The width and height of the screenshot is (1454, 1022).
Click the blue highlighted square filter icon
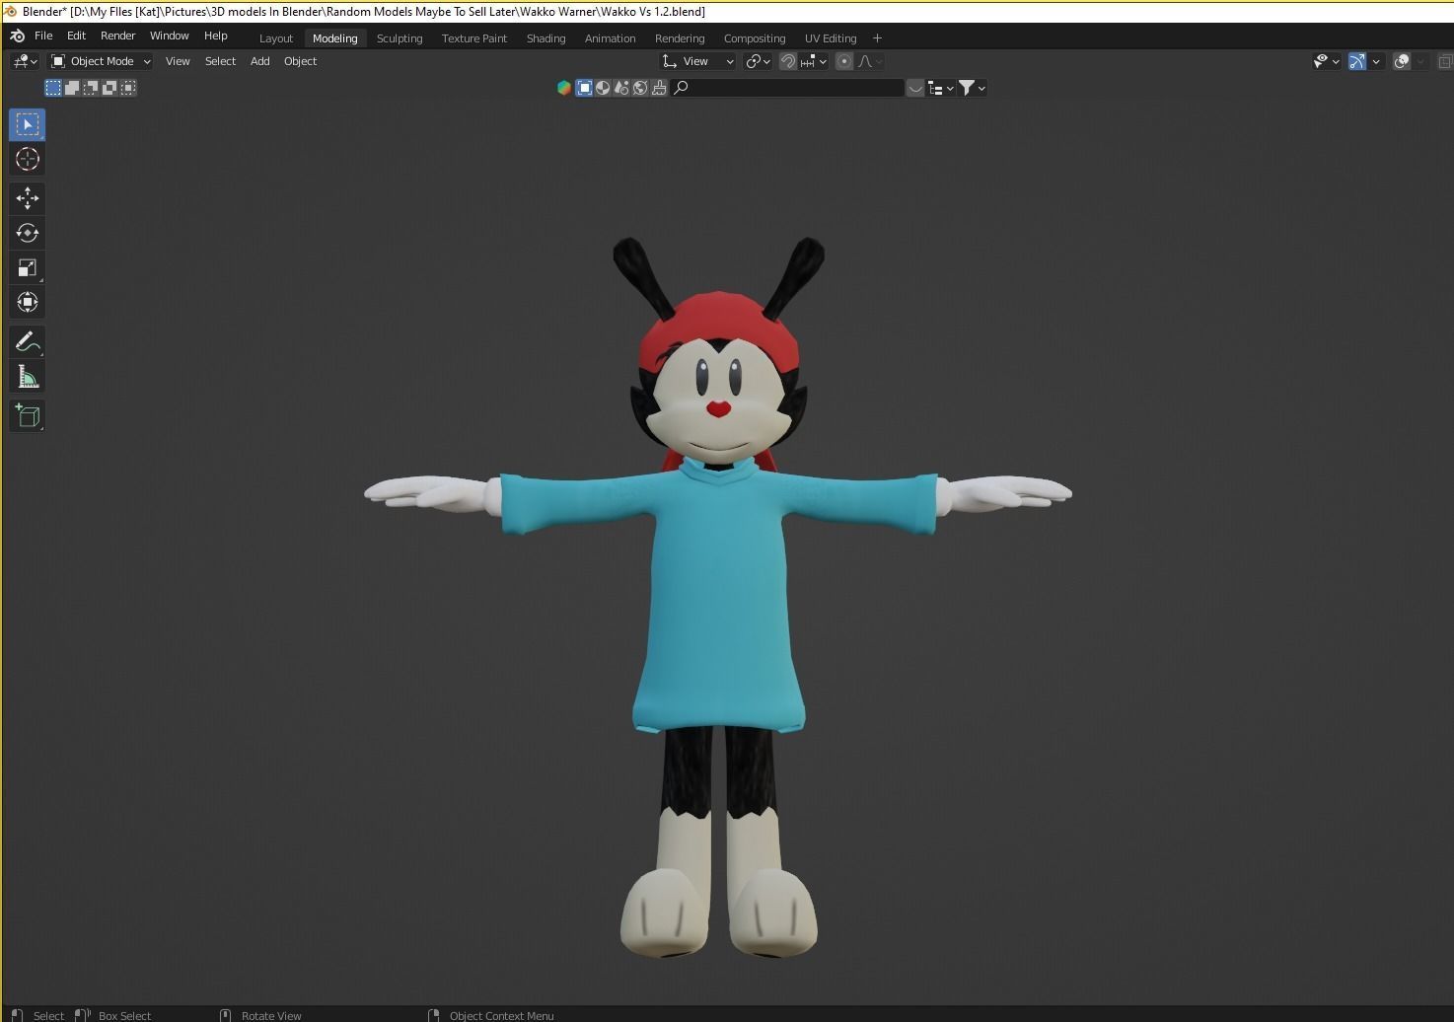584,88
